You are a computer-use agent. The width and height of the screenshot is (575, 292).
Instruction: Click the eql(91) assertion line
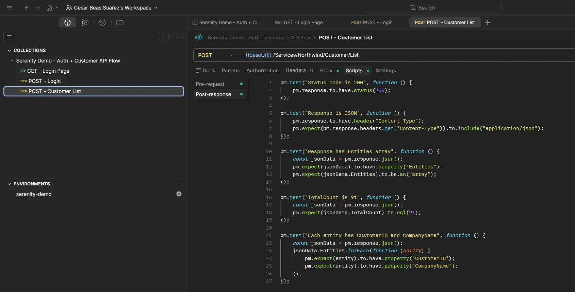(x=357, y=213)
